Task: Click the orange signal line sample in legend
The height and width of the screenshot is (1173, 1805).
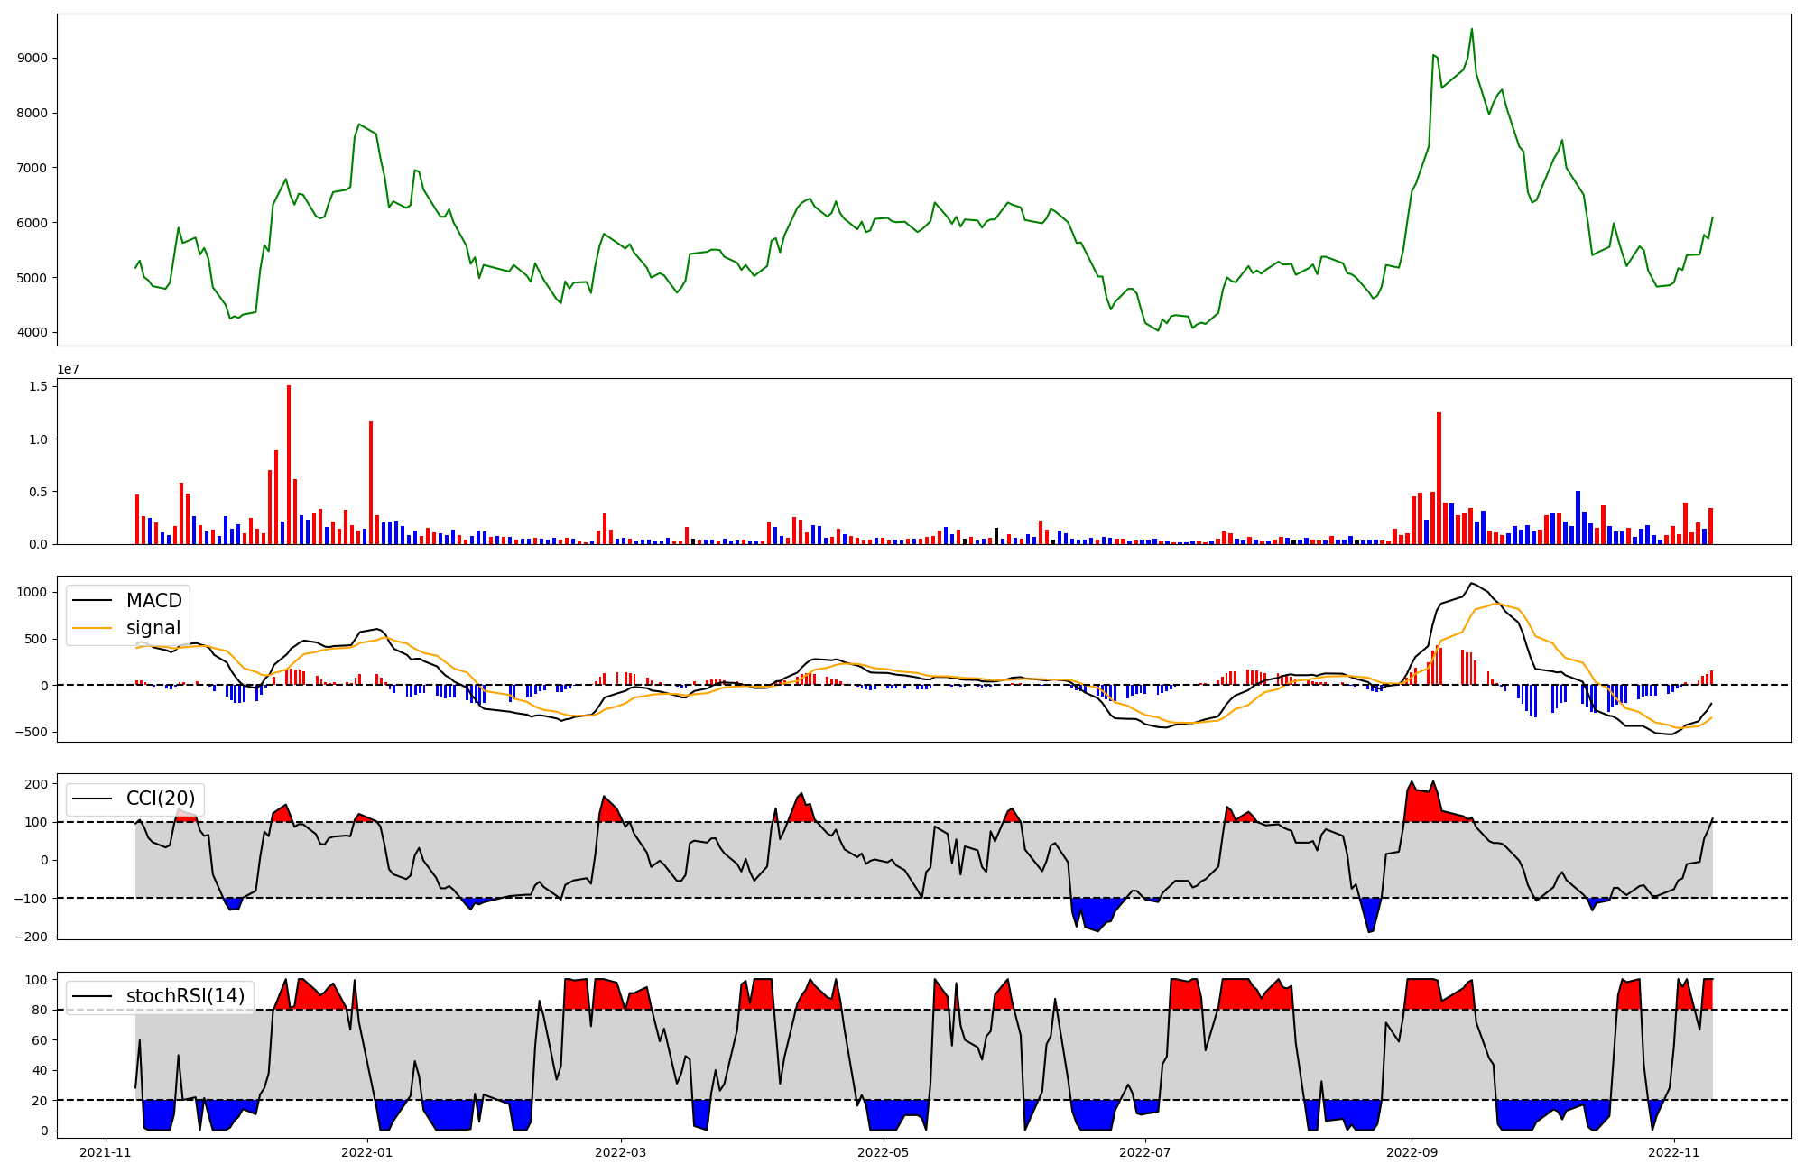Action: coord(92,628)
